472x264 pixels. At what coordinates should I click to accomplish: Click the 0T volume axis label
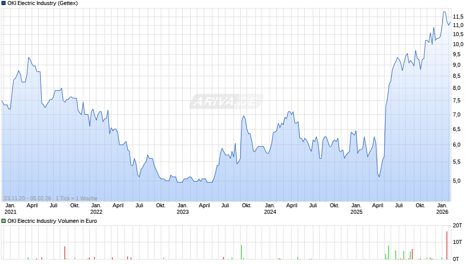coord(456,259)
